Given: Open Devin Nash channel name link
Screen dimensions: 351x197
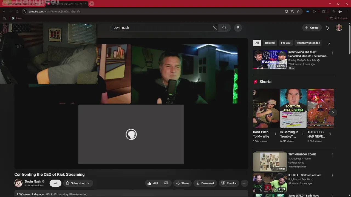Looking at the screenshot, I should pos(33,181).
